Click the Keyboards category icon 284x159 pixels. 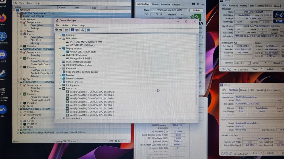point(64,69)
